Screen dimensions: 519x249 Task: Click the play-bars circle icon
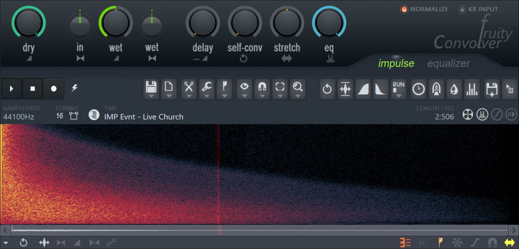[x=512, y=115]
